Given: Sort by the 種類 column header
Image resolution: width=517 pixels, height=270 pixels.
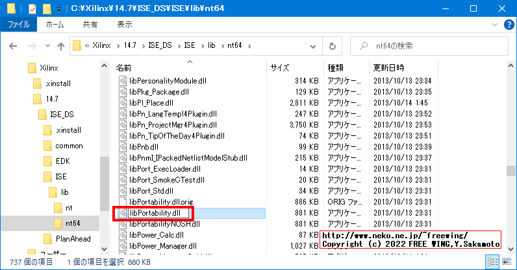Looking at the screenshot, I should coord(335,68).
